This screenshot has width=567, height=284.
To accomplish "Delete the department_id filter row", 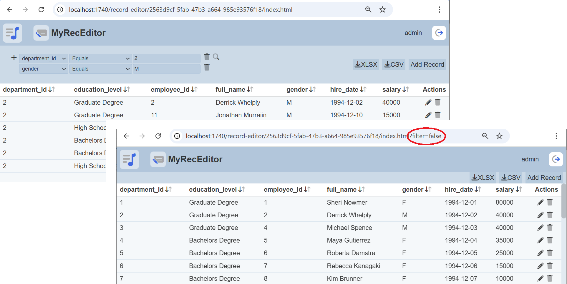I will pyautogui.click(x=207, y=57).
